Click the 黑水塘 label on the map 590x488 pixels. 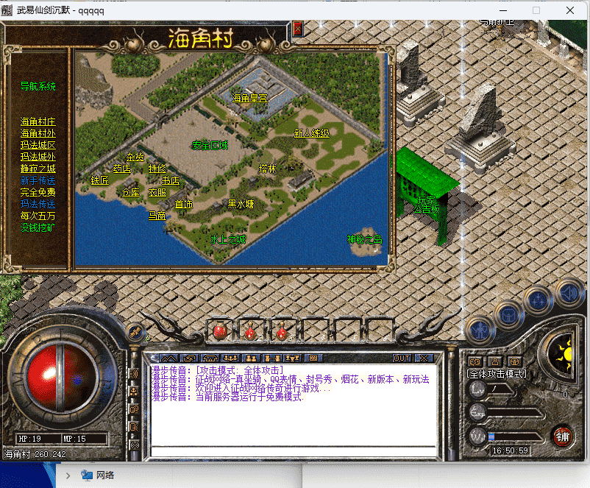pyautogui.click(x=241, y=204)
